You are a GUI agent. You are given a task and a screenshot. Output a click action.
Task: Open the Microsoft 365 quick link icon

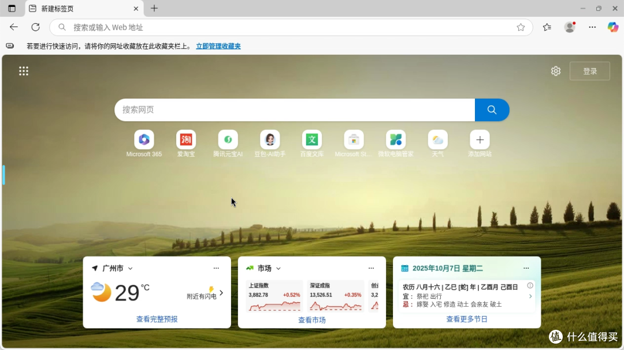click(x=143, y=140)
